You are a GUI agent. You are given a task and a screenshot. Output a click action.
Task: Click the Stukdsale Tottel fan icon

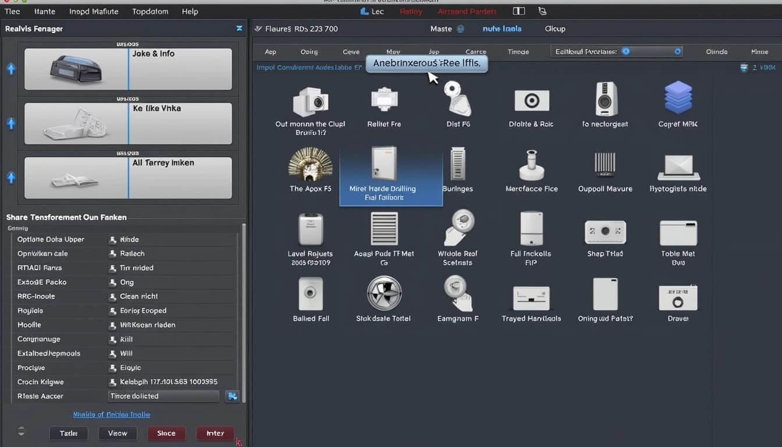pyautogui.click(x=383, y=293)
